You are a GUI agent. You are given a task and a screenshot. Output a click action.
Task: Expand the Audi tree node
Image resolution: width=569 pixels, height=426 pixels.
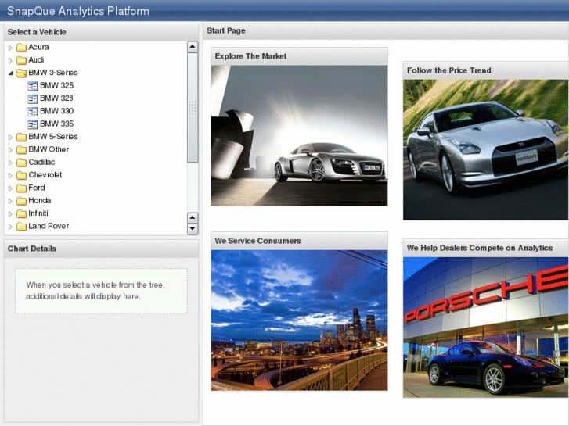(x=10, y=60)
